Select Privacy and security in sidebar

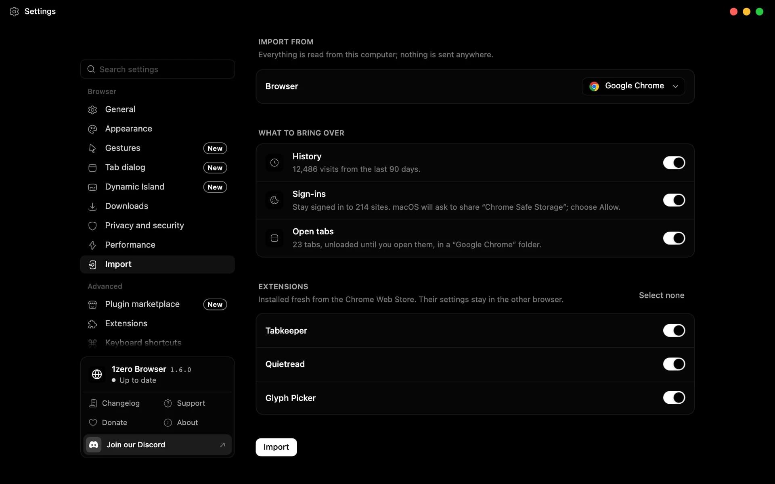point(157,225)
